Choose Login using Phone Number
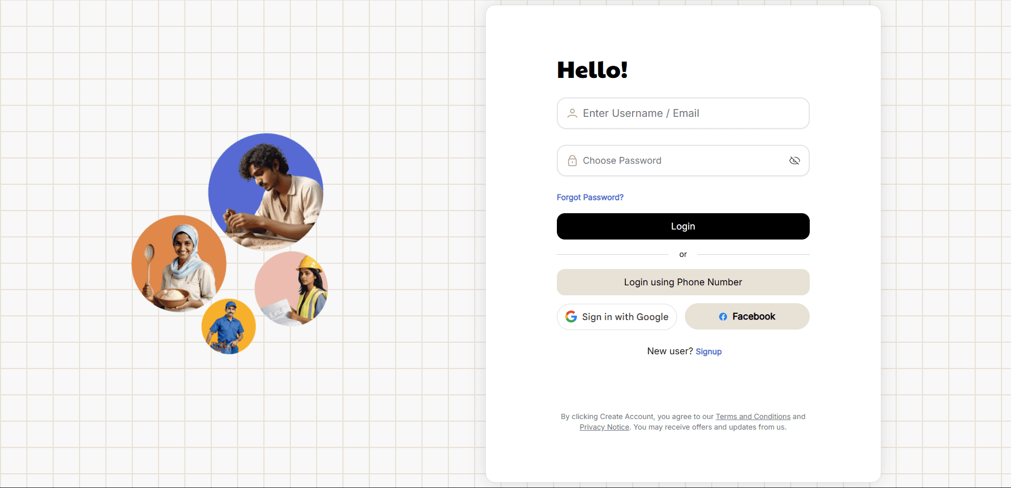The height and width of the screenshot is (488, 1011). click(683, 282)
